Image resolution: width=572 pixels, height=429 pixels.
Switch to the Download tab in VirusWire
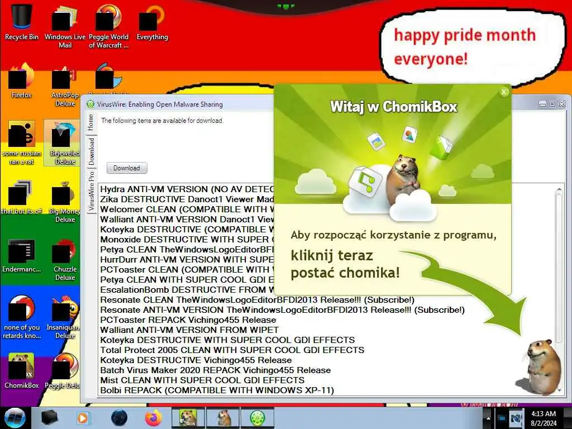coord(91,151)
